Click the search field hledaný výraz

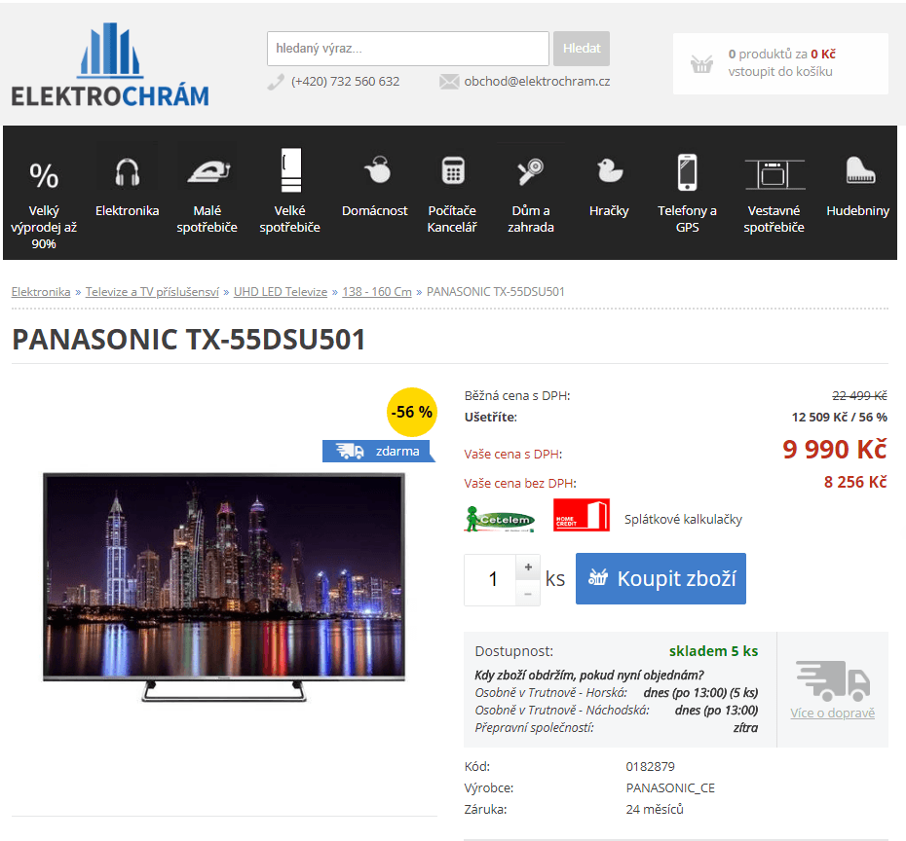408,49
